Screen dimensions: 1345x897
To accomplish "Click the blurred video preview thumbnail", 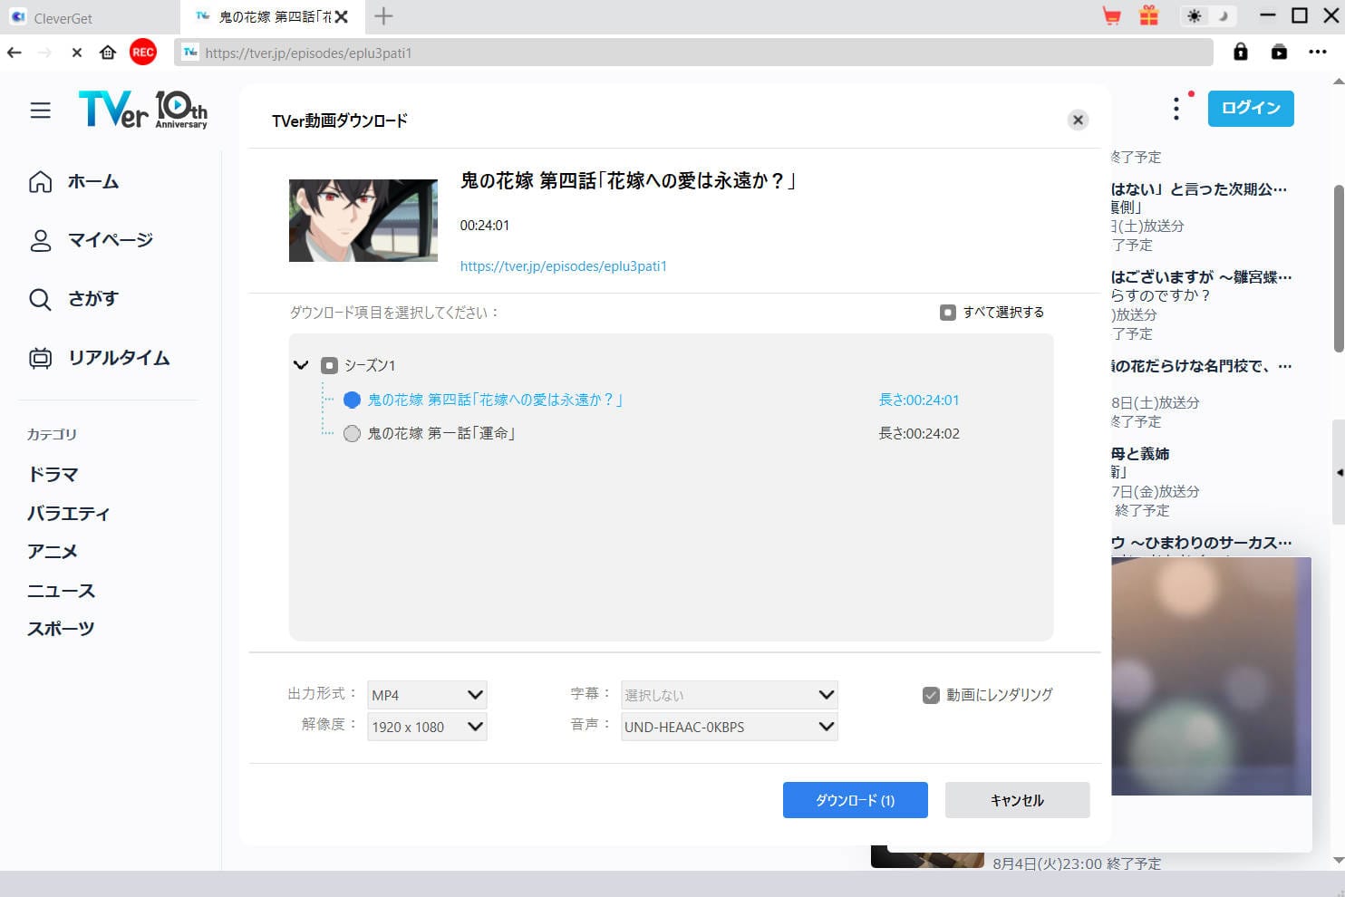I will point(1211,676).
